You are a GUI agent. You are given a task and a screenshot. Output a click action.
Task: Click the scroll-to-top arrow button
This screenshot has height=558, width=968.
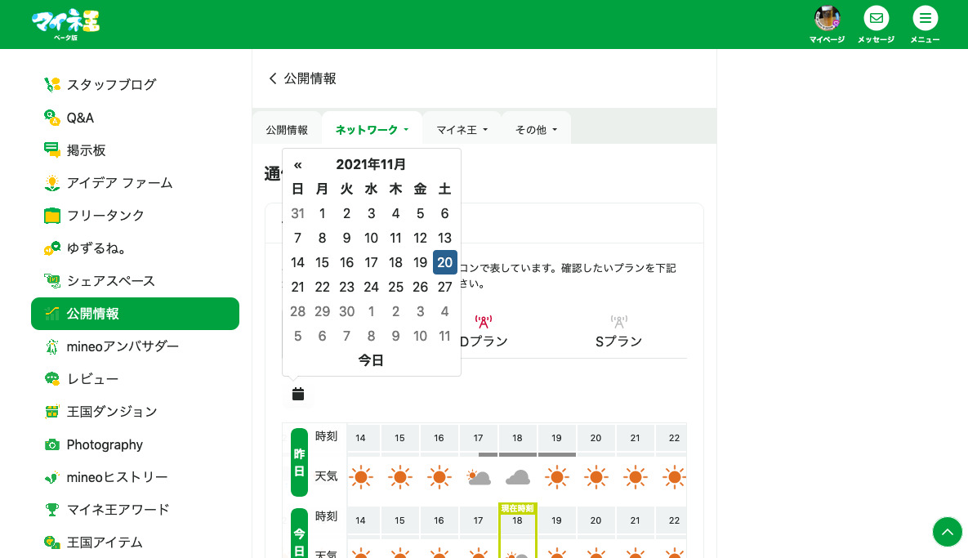pos(947,532)
